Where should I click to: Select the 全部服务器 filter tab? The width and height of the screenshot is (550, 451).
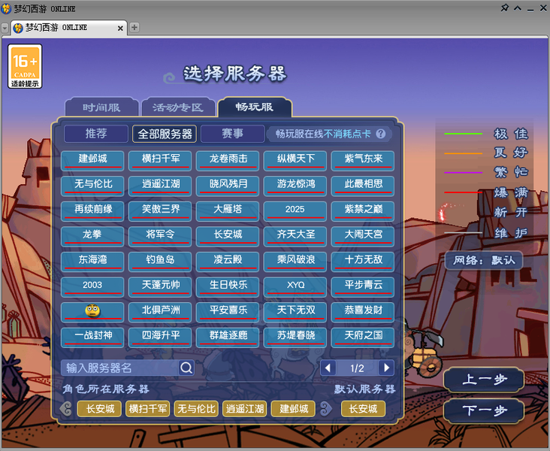point(165,134)
